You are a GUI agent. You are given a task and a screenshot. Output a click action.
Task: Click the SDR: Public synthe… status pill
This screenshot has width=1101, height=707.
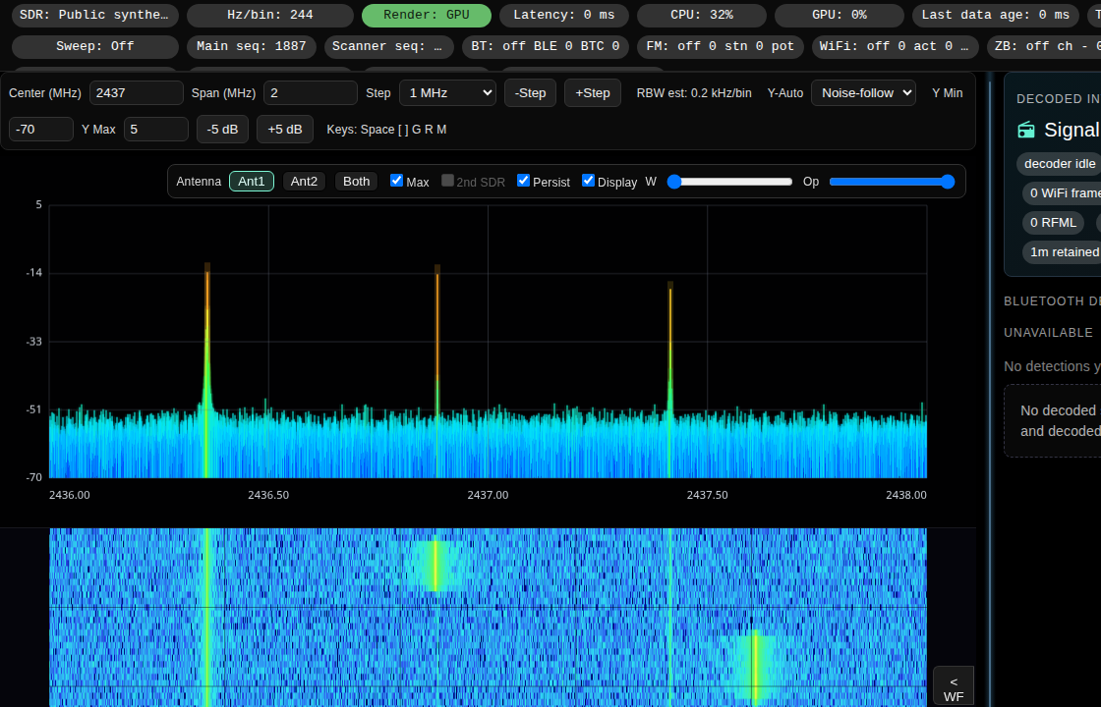point(94,15)
